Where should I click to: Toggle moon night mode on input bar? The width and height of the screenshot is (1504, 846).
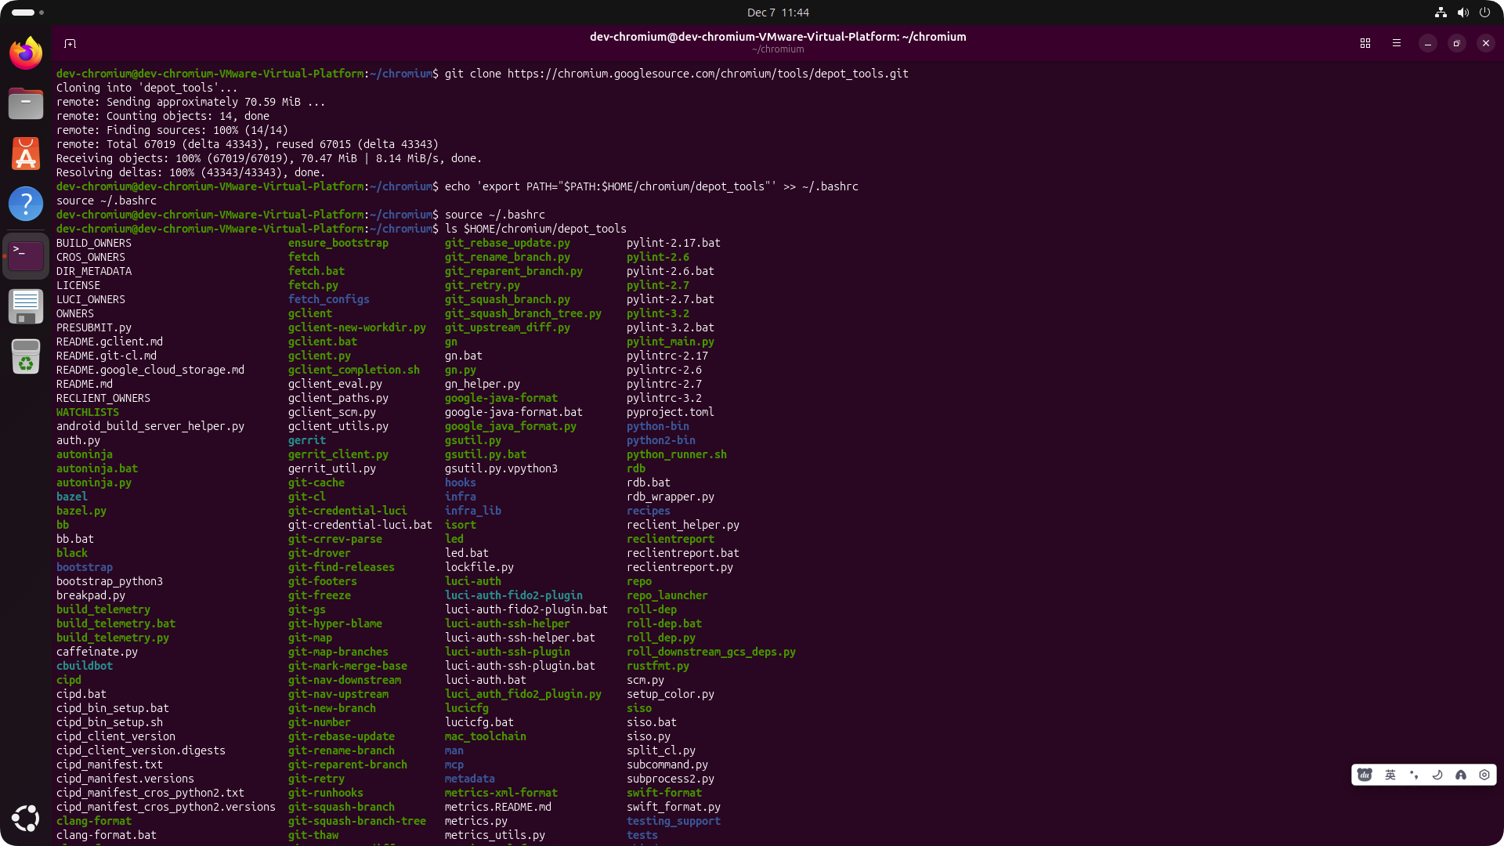1437,775
